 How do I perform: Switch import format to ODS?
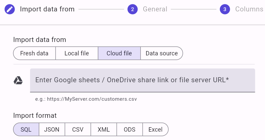(129, 129)
